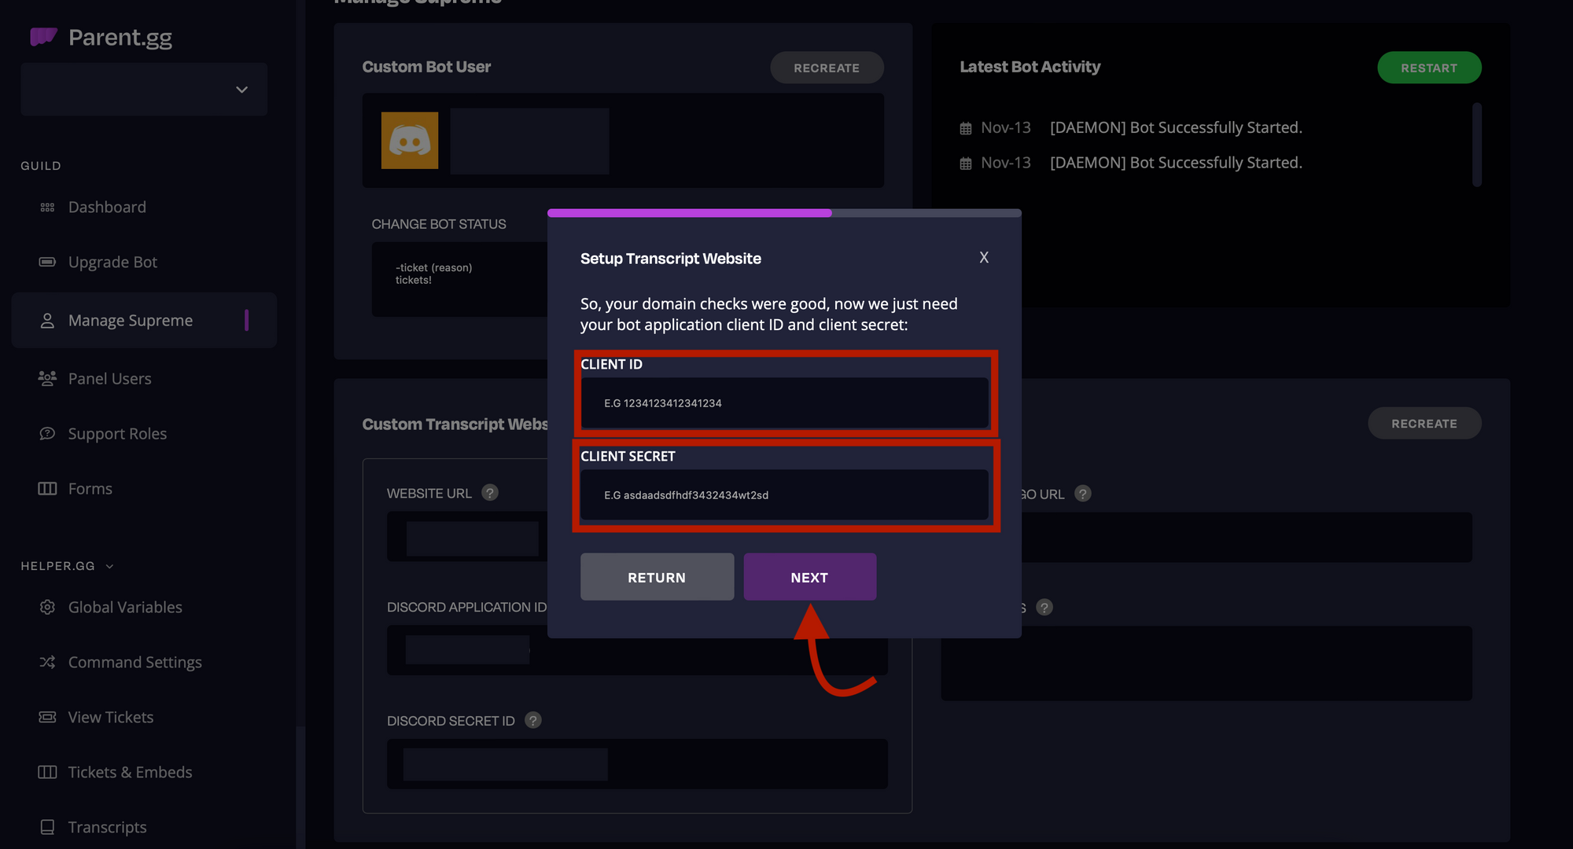Click the Forms columns icon
The height and width of the screenshot is (849, 1573).
47,488
